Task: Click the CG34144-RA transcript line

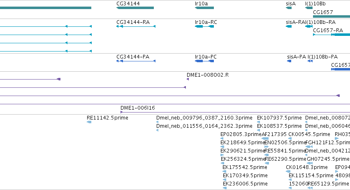Action: point(136,26)
